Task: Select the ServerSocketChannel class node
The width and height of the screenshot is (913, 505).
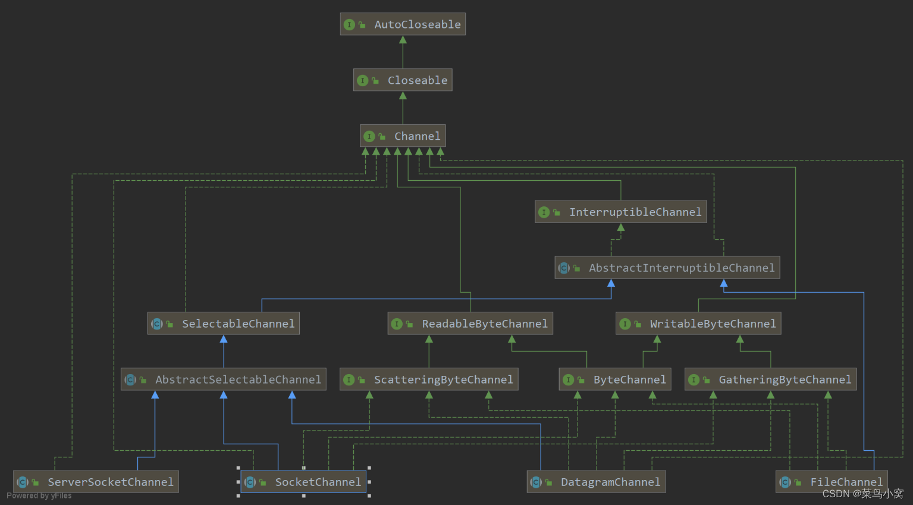Action: (x=96, y=482)
